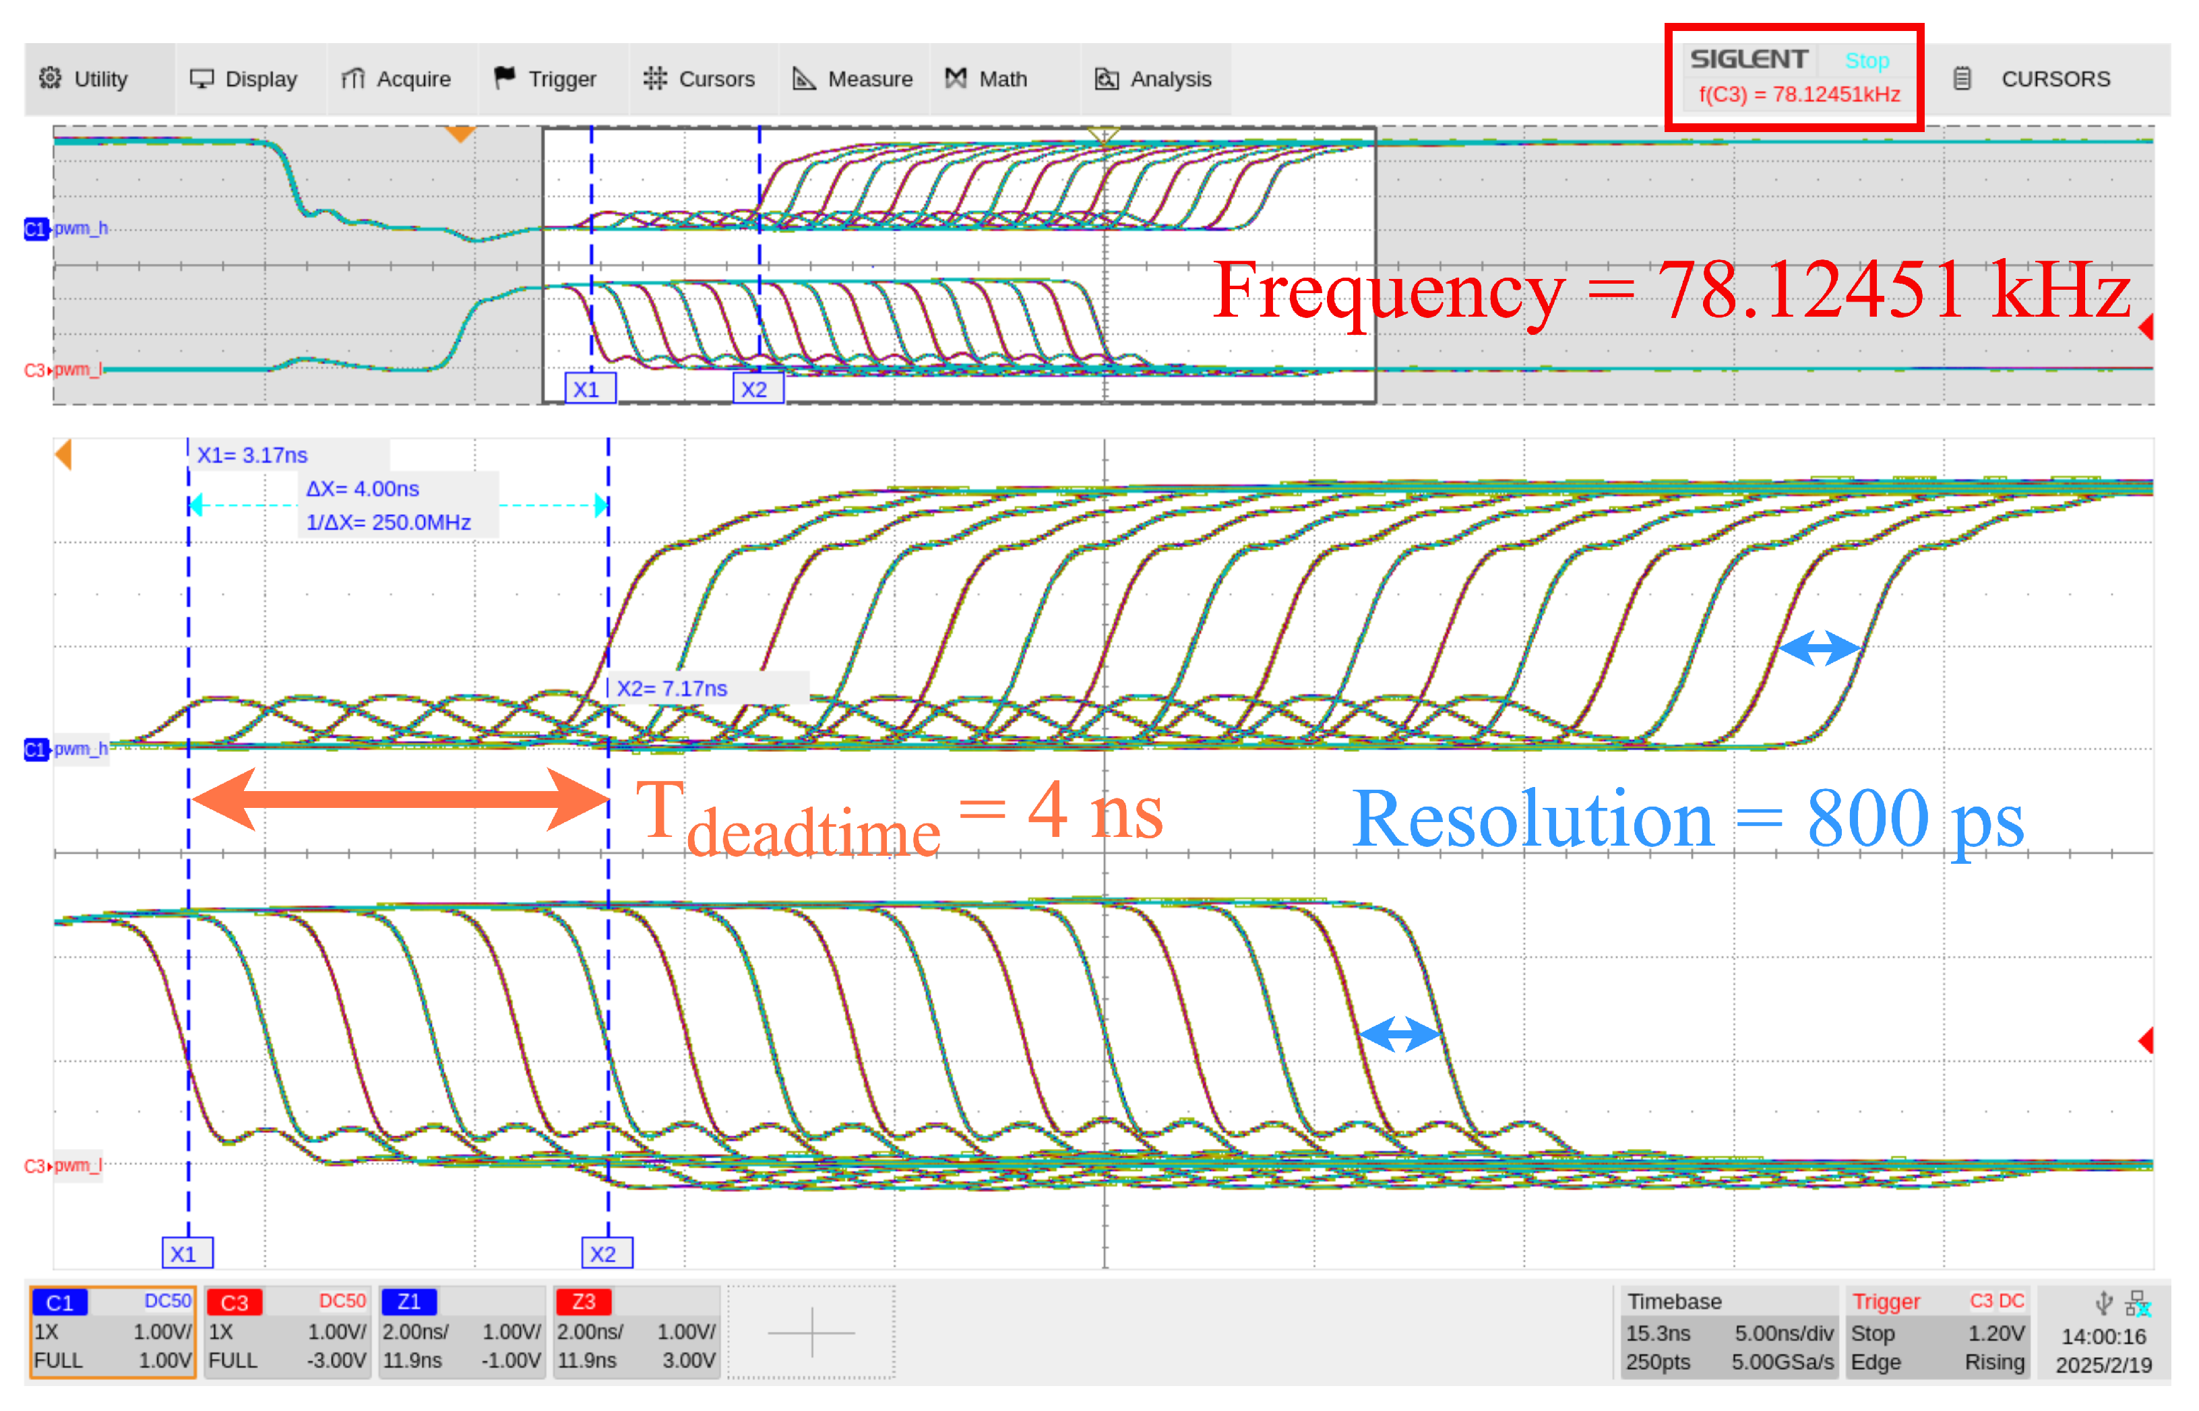Click the f(C3) frequency readout
The image size is (2199, 1411).
pos(1799,94)
